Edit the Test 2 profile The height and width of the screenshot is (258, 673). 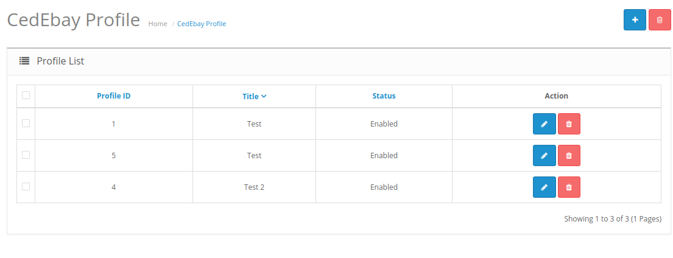pos(544,187)
